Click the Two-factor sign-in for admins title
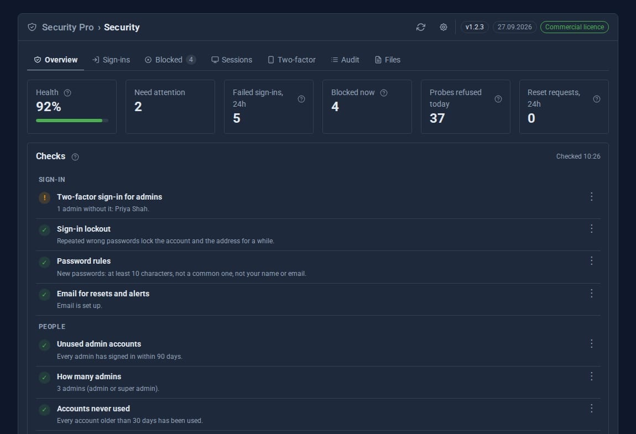 [x=110, y=197]
